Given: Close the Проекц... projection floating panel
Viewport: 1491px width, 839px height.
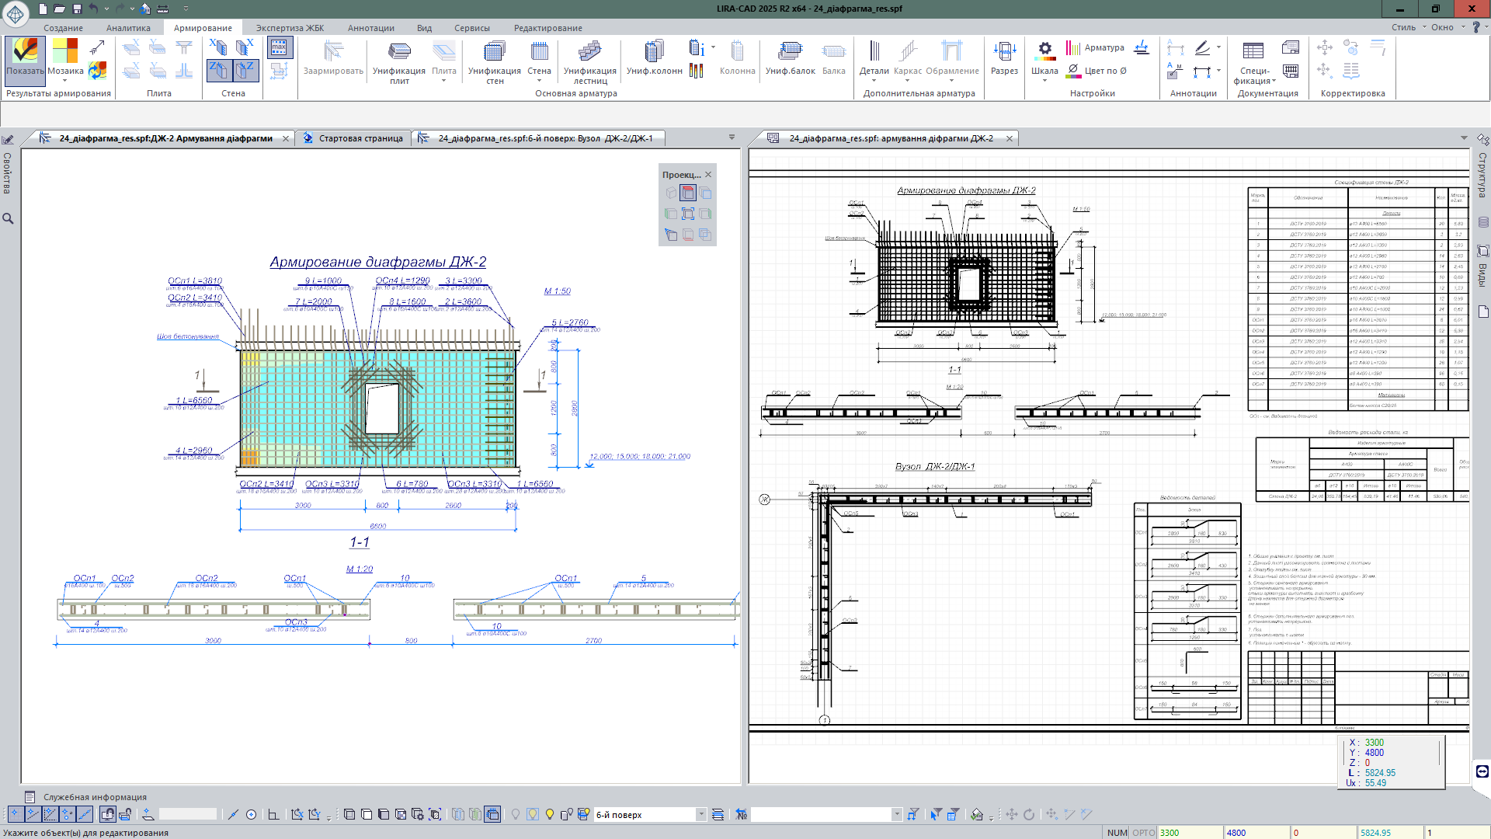Looking at the screenshot, I should tap(708, 175).
